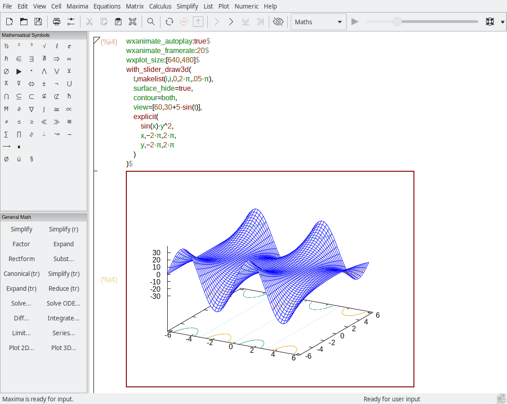507x404 pixels.
Task: Open configuration with the sliders icon
Action: [x=71, y=22]
